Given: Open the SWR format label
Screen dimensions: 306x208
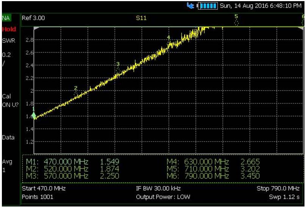Looking at the screenshot, I should (9, 41).
